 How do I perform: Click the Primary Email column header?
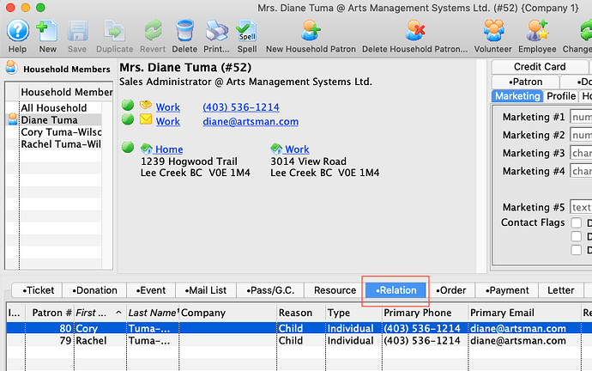click(524, 313)
